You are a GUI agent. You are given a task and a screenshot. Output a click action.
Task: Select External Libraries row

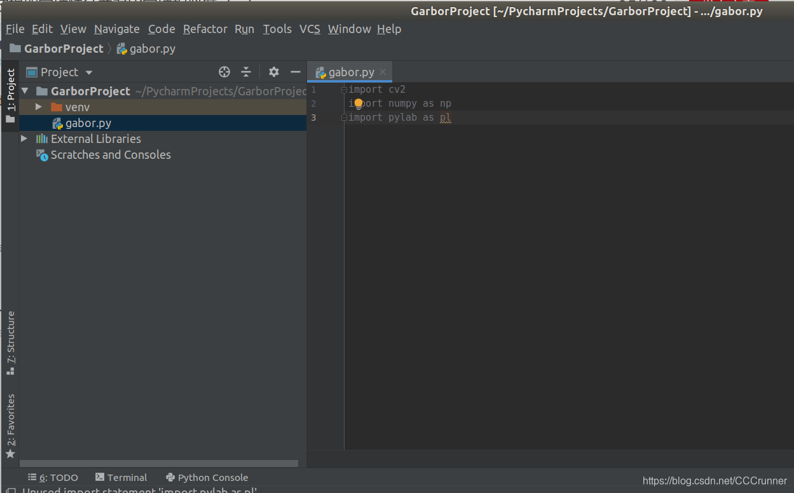163,138
